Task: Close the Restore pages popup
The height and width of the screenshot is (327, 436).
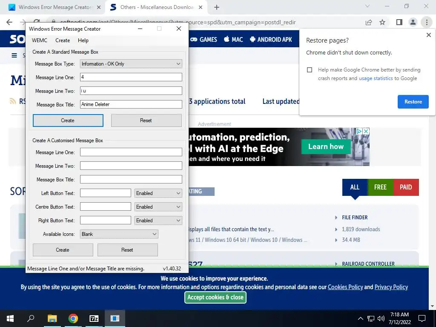Action: [x=428, y=35]
